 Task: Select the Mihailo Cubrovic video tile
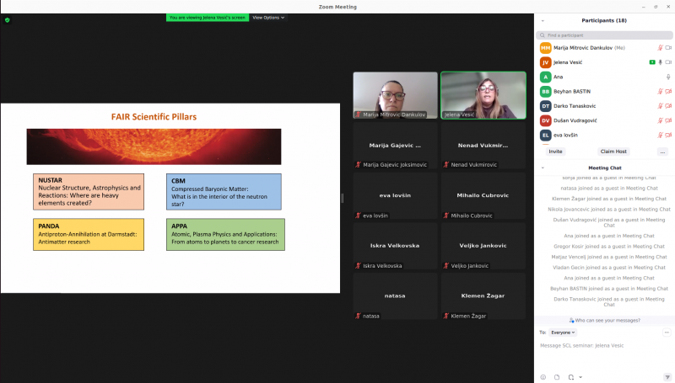pyautogui.click(x=483, y=196)
